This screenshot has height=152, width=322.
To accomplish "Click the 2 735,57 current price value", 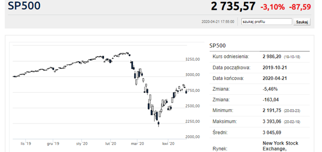I will coord(233,7).
